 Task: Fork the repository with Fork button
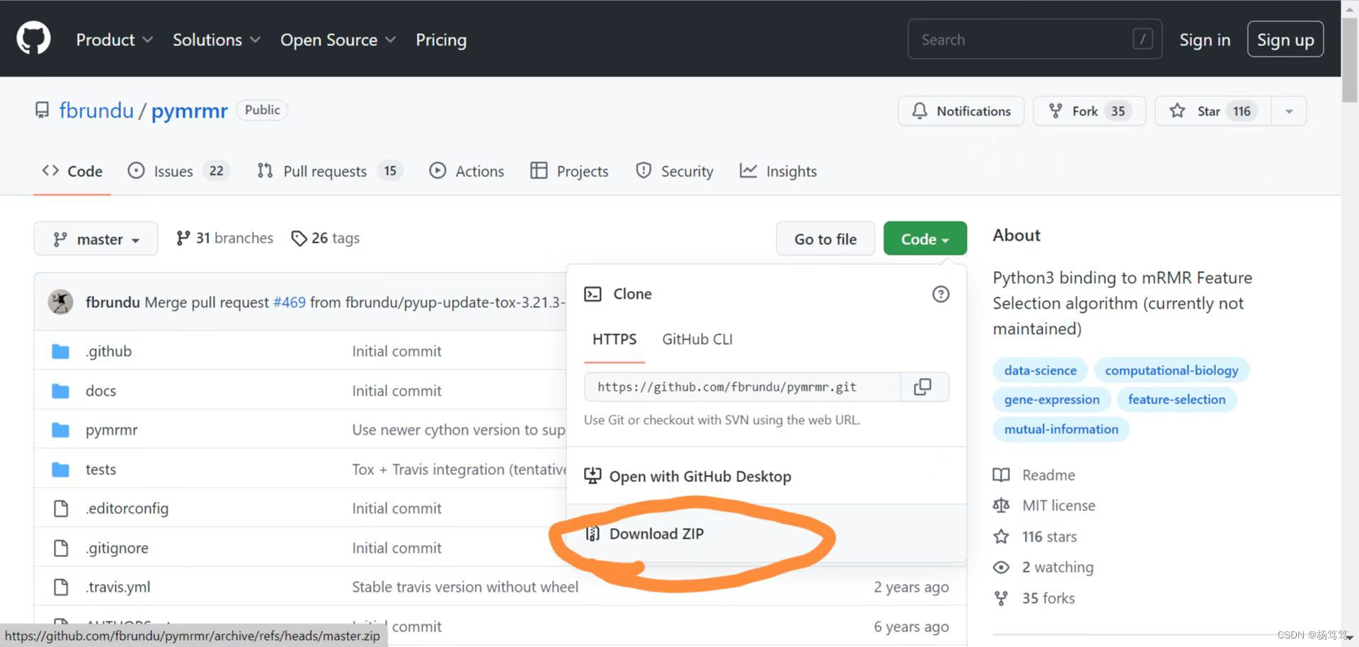click(1089, 111)
